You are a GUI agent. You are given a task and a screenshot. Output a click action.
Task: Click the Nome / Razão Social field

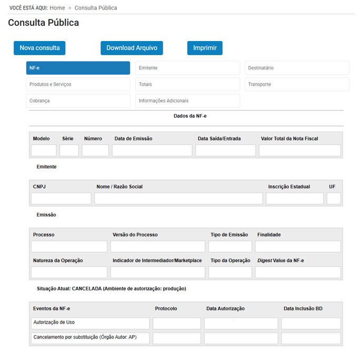coord(178,199)
